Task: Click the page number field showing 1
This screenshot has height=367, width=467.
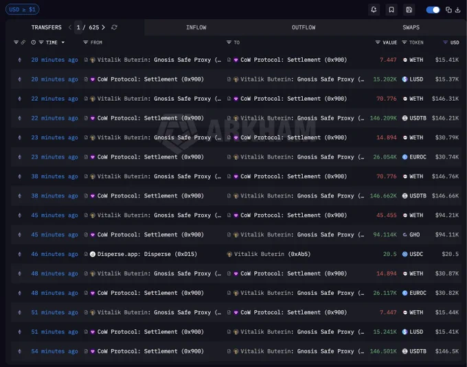Action: pos(78,27)
